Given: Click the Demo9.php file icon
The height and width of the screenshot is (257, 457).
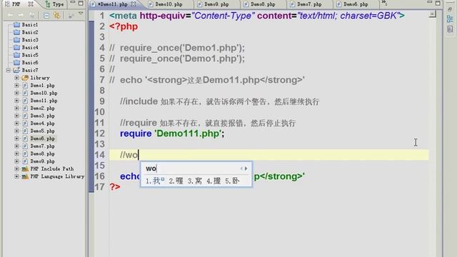Looking at the screenshot, I should pyautogui.click(x=26, y=161).
